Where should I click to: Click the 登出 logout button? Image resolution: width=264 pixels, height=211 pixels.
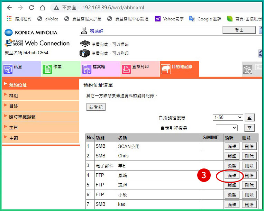pos(239,30)
